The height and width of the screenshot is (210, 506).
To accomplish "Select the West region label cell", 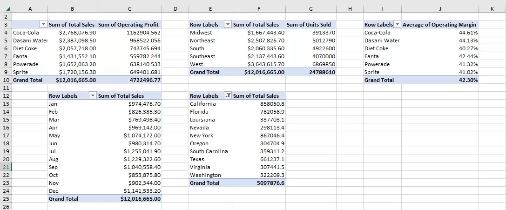I will (209, 64).
